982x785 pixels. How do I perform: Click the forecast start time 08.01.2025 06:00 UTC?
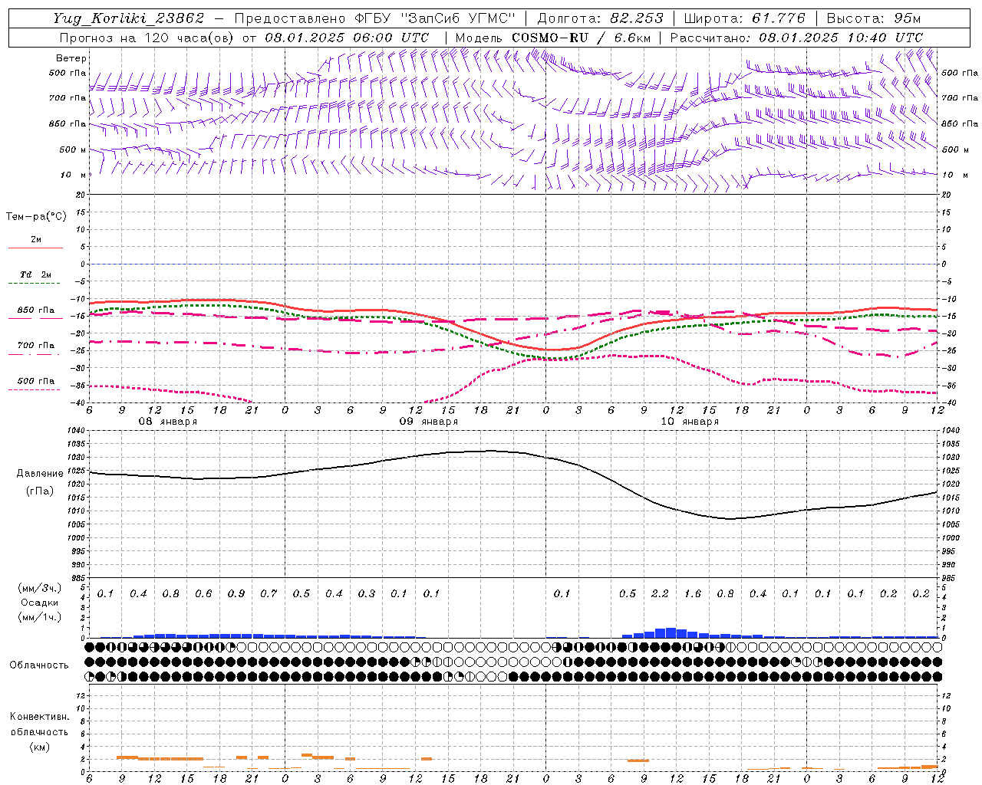[347, 38]
